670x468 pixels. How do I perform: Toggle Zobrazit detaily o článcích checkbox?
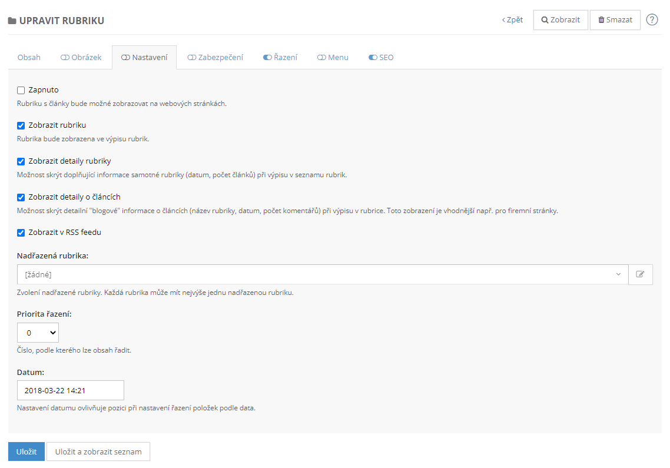[21, 197]
